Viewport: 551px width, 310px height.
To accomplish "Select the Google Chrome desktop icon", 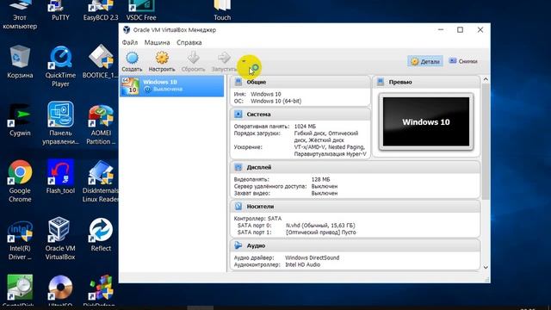I will point(20,182).
